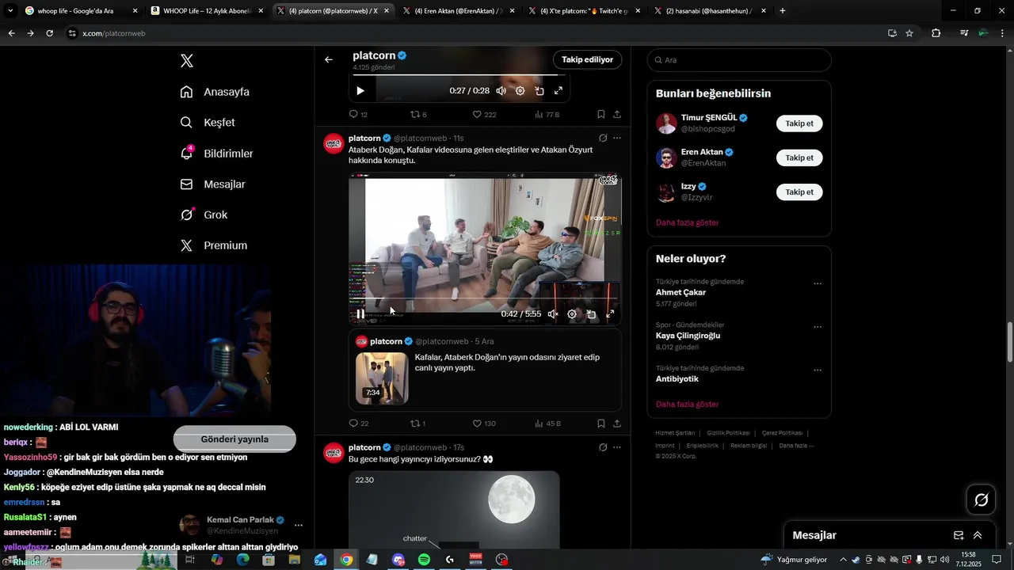Open settings gear of 5:55 video
1014x570 pixels.
pyautogui.click(x=572, y=314)
